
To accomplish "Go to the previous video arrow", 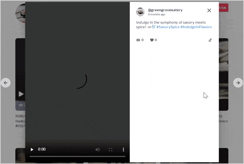I will 6,83.
